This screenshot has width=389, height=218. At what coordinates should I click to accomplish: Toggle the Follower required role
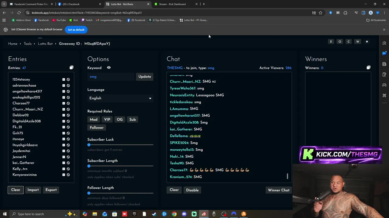(x=97, y=128)
